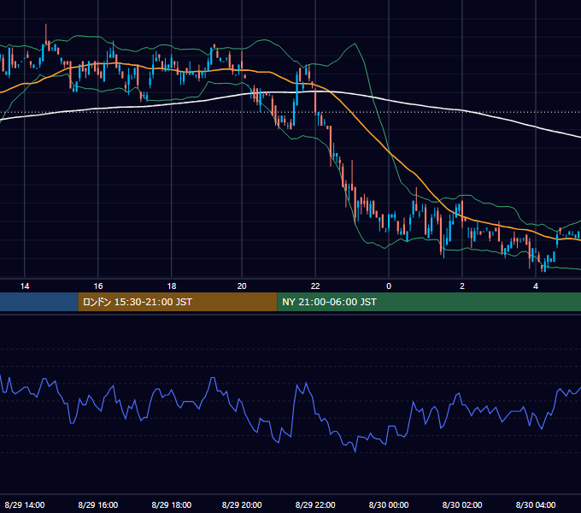Click the hour 2 axis label

(462, 286)
